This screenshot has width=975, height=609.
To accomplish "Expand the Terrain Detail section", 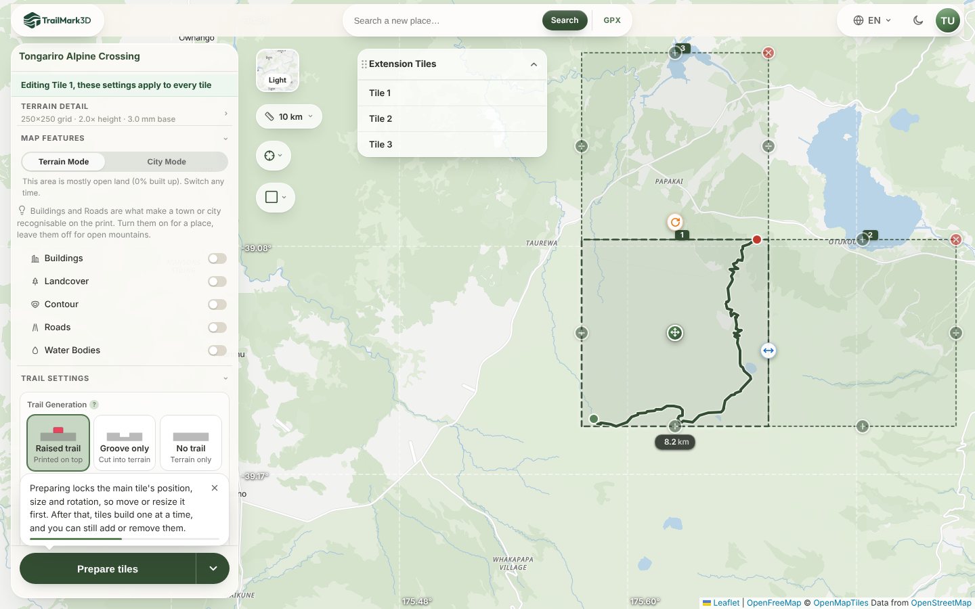I will 125,112.
